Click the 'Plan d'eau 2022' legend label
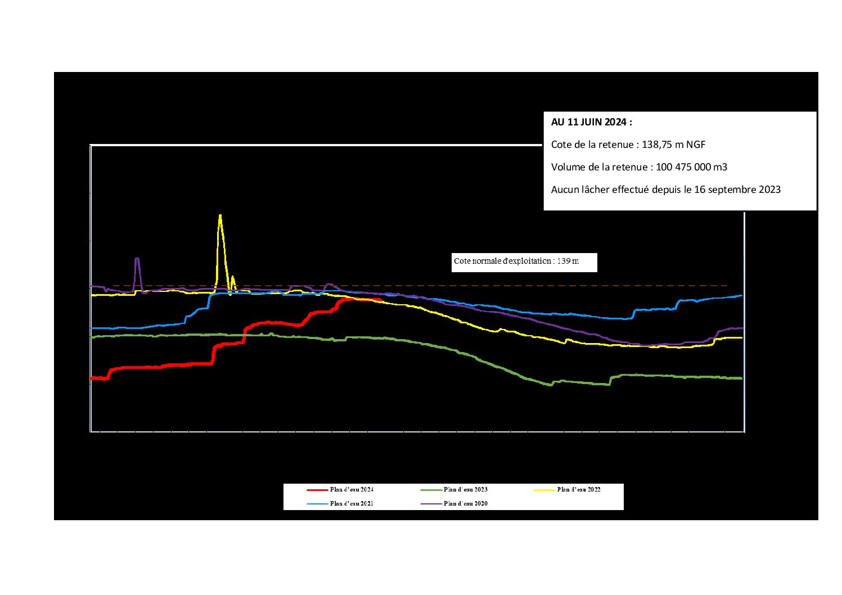The width and height of the screenshot is (842, 595). pyautogui.click(x=579, y=489)
